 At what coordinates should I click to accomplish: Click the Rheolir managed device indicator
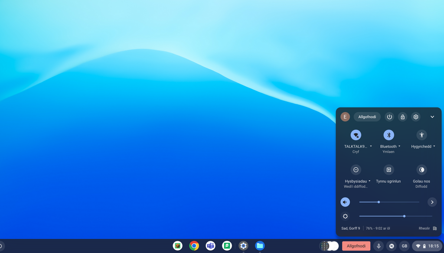point(428,228)
